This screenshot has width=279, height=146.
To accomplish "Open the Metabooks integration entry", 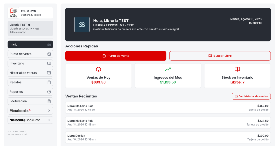I will click(x=30, y=110).
